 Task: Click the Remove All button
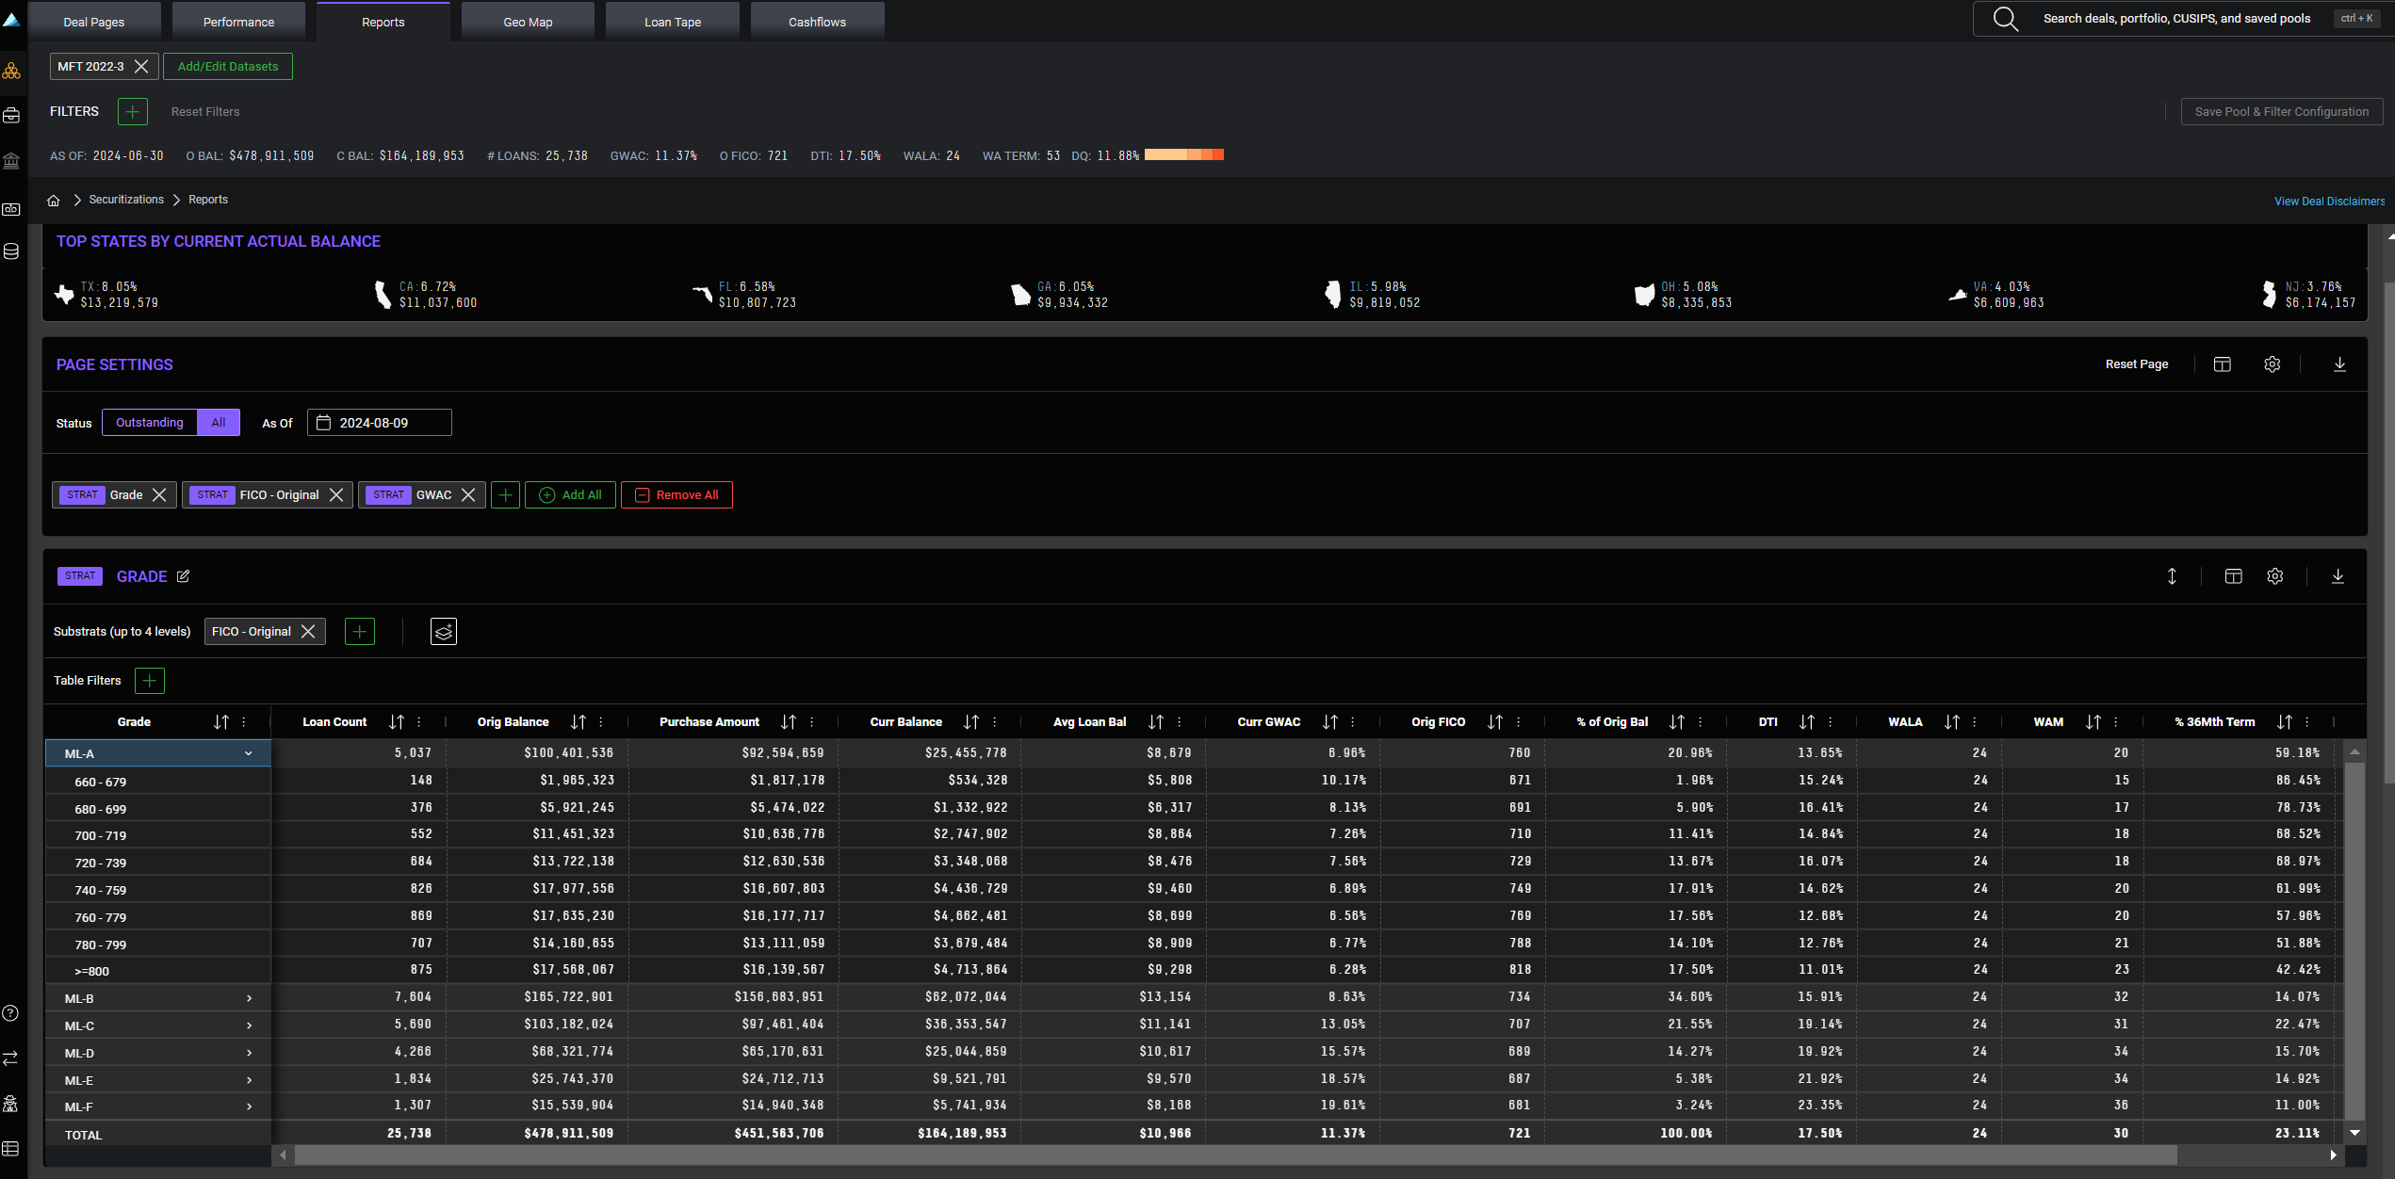coord(676,495)
